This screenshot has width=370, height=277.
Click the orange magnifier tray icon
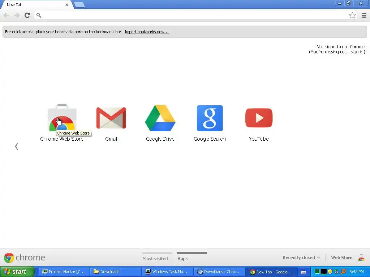tap(343, 272)
